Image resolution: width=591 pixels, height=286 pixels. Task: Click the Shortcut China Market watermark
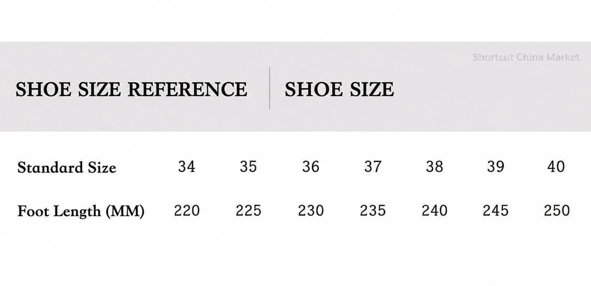(526, 57)
